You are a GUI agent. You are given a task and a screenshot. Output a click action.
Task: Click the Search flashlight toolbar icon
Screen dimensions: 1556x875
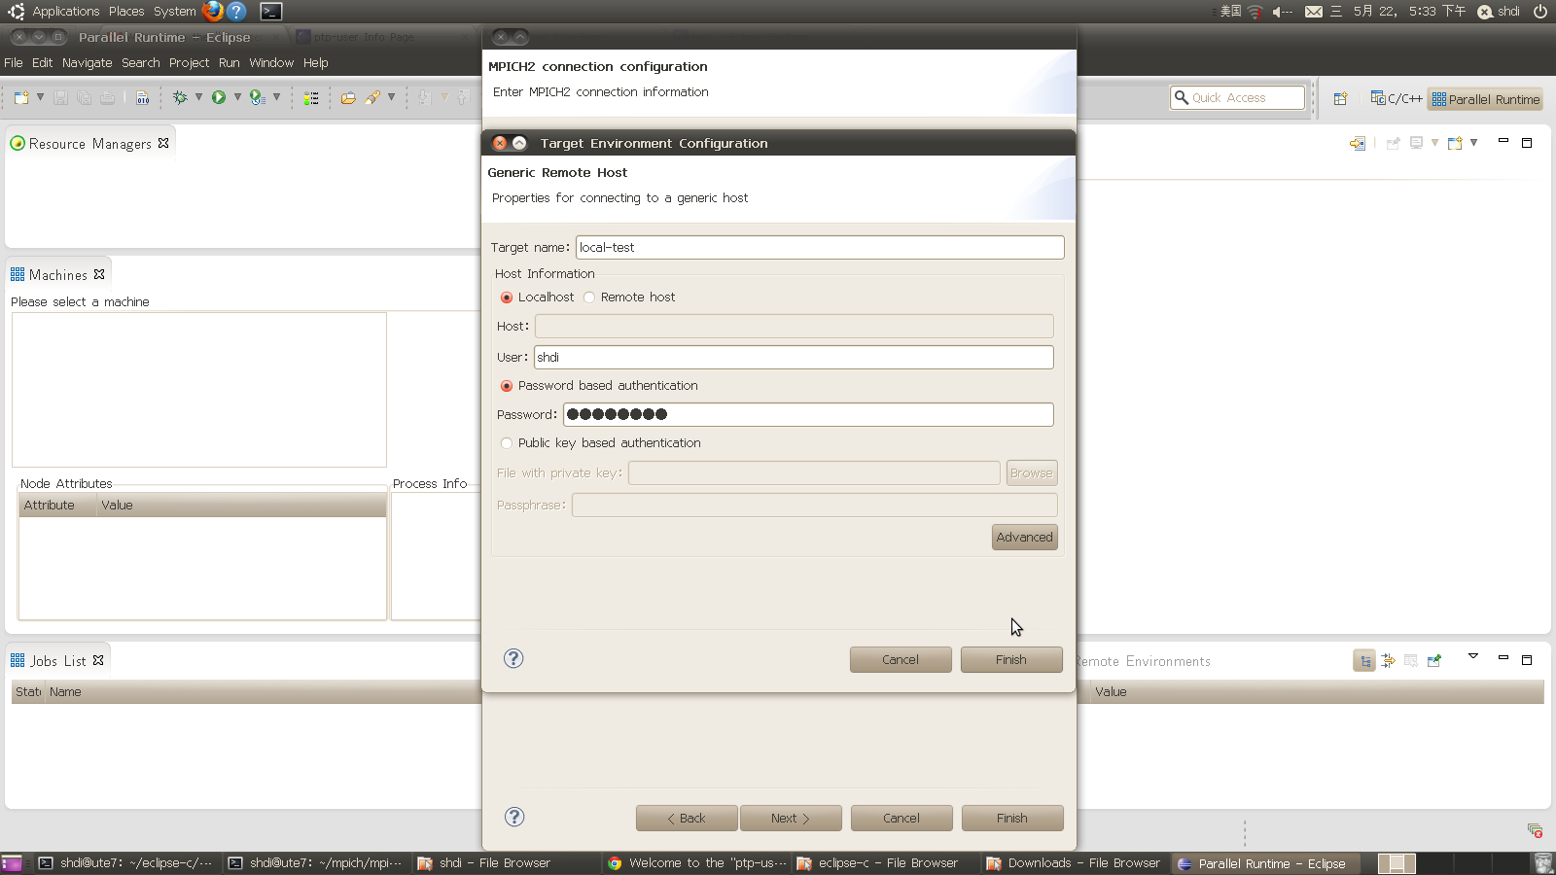(372, 97)
